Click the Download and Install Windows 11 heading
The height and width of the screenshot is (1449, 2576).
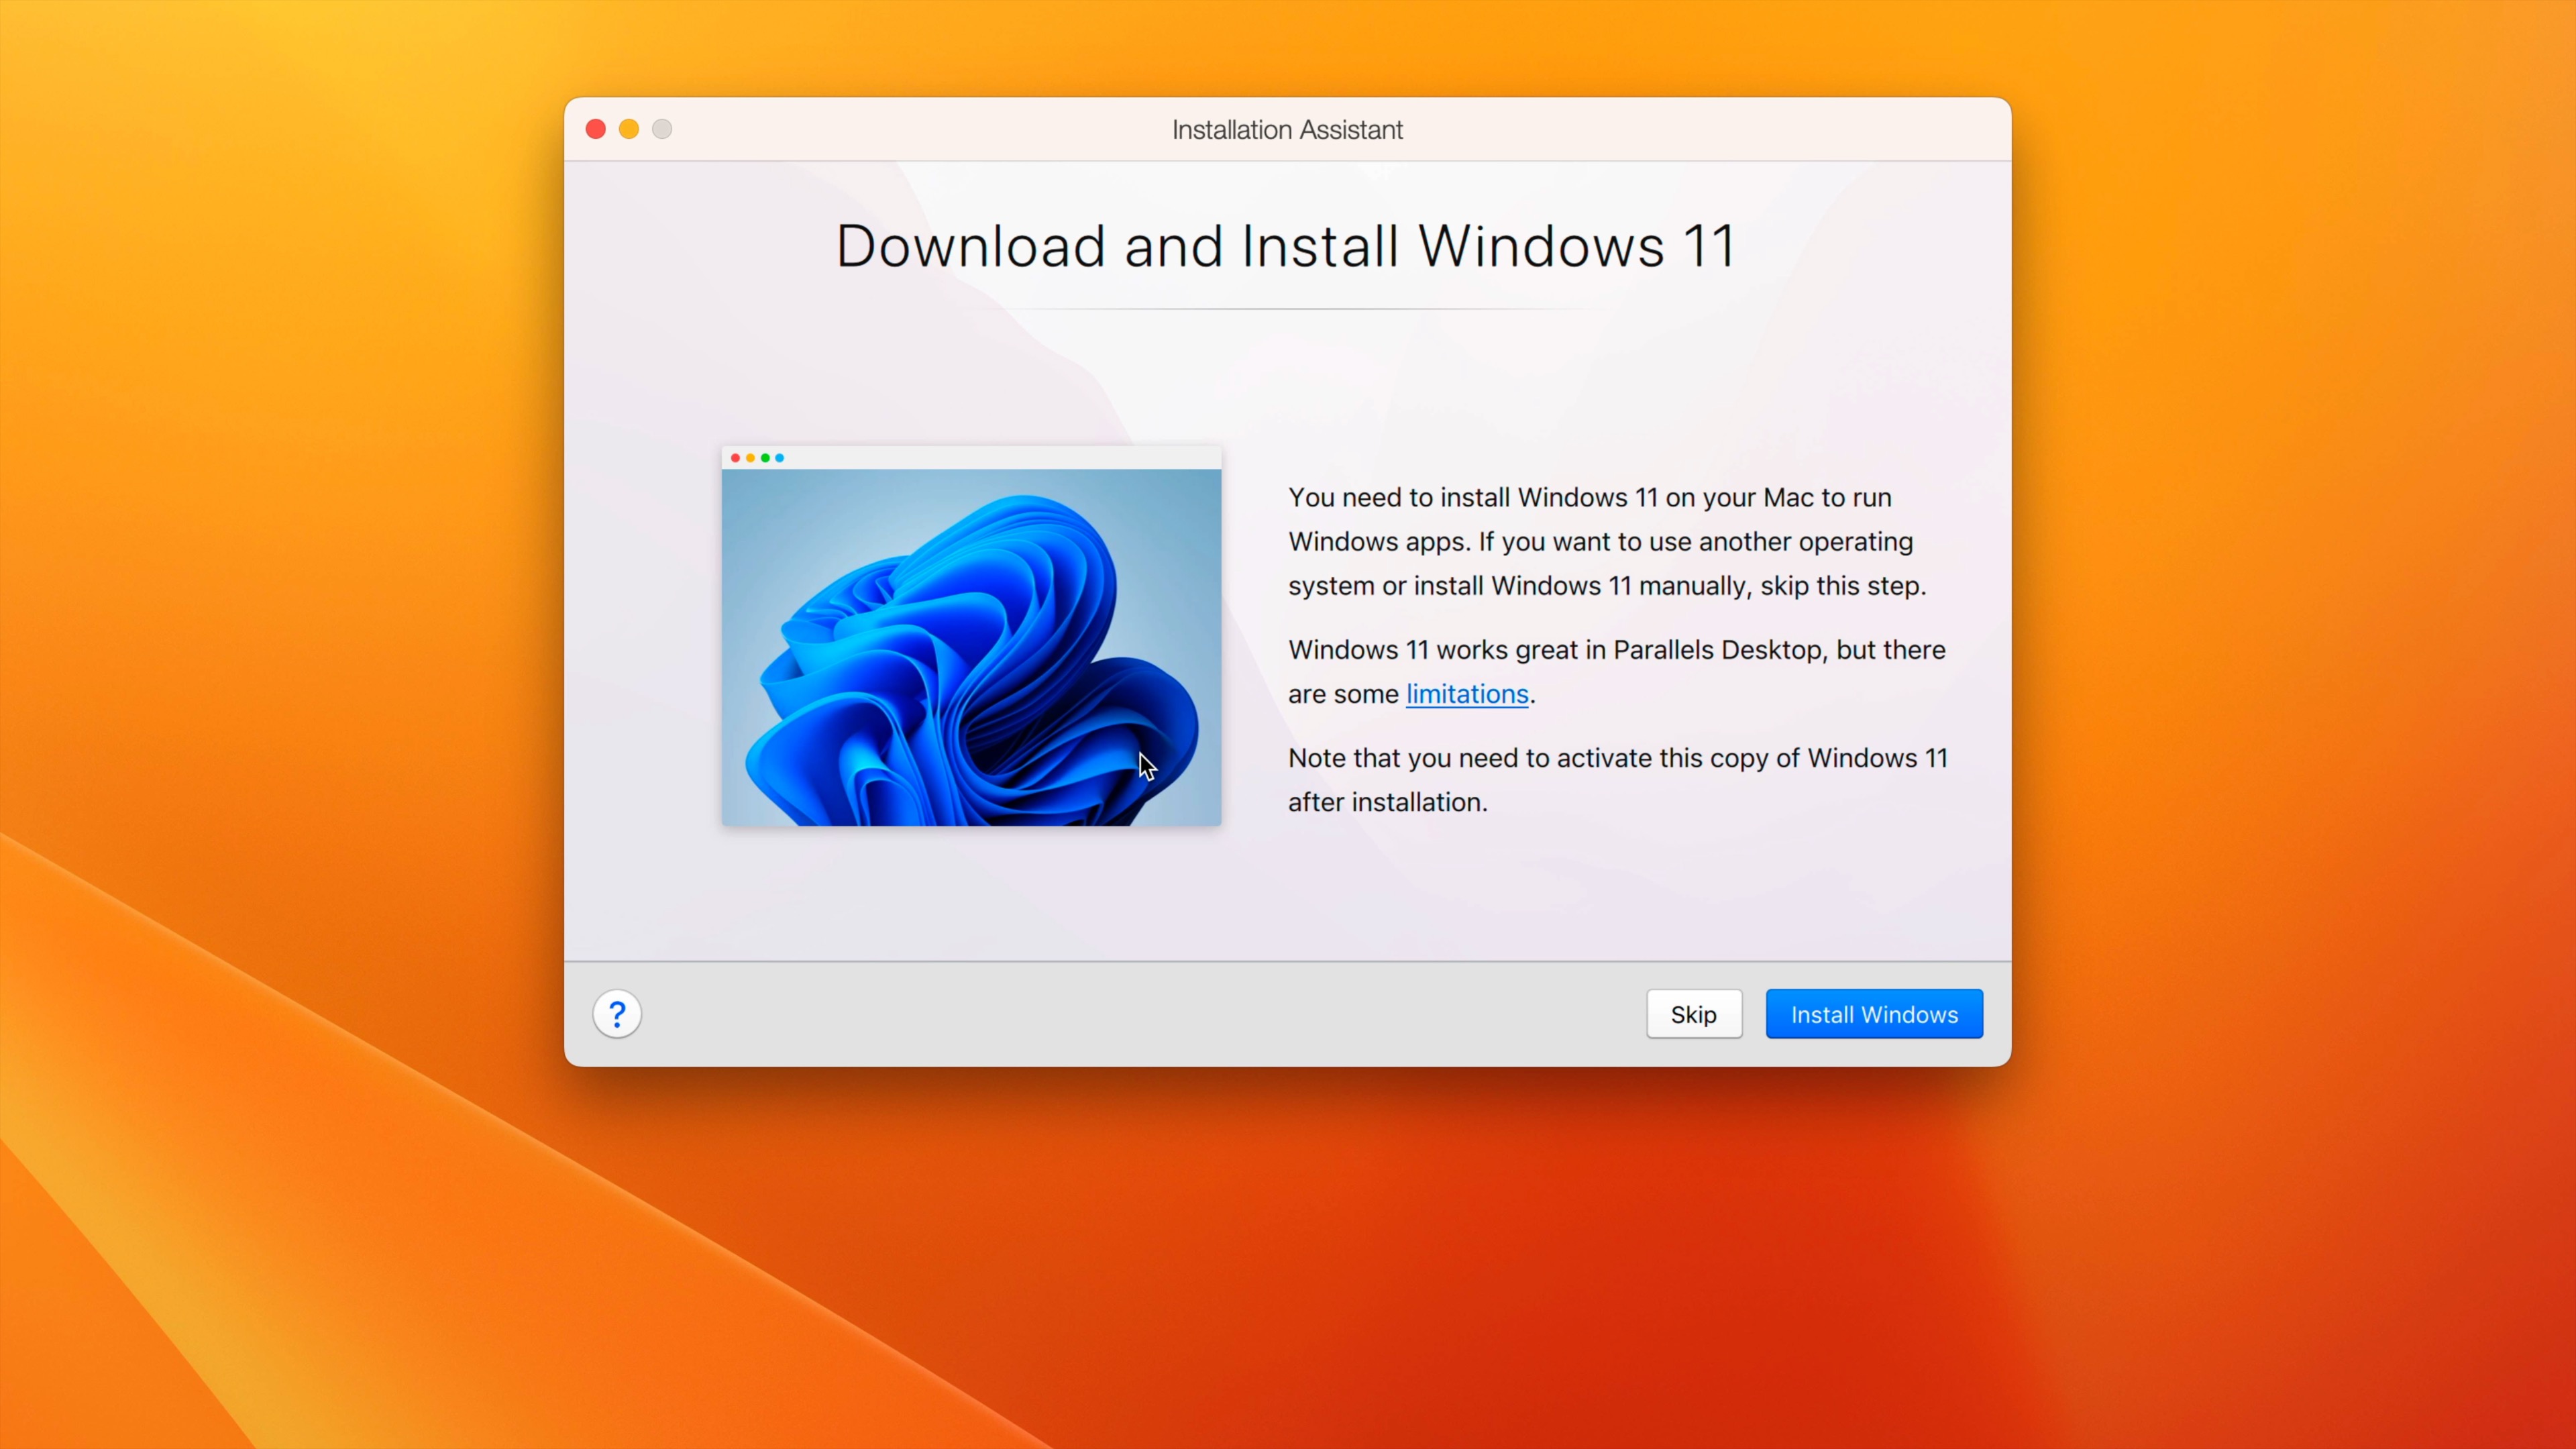point(1285,246)
